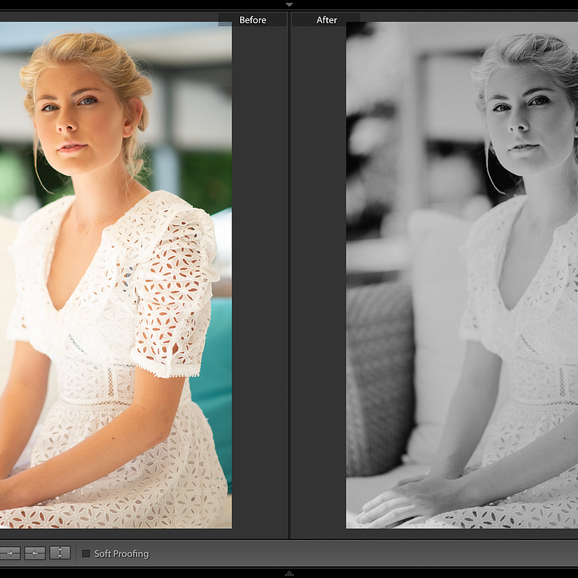Click the Soft Proofing text label
Viewport: 578px width, 578px height.
coord(122,553)
